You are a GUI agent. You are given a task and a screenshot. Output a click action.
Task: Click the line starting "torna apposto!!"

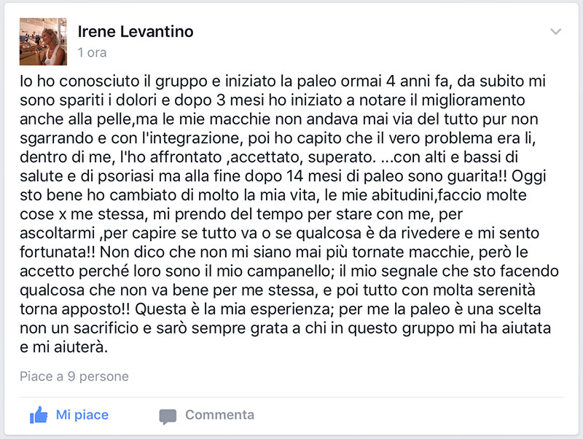click(281, 309)
